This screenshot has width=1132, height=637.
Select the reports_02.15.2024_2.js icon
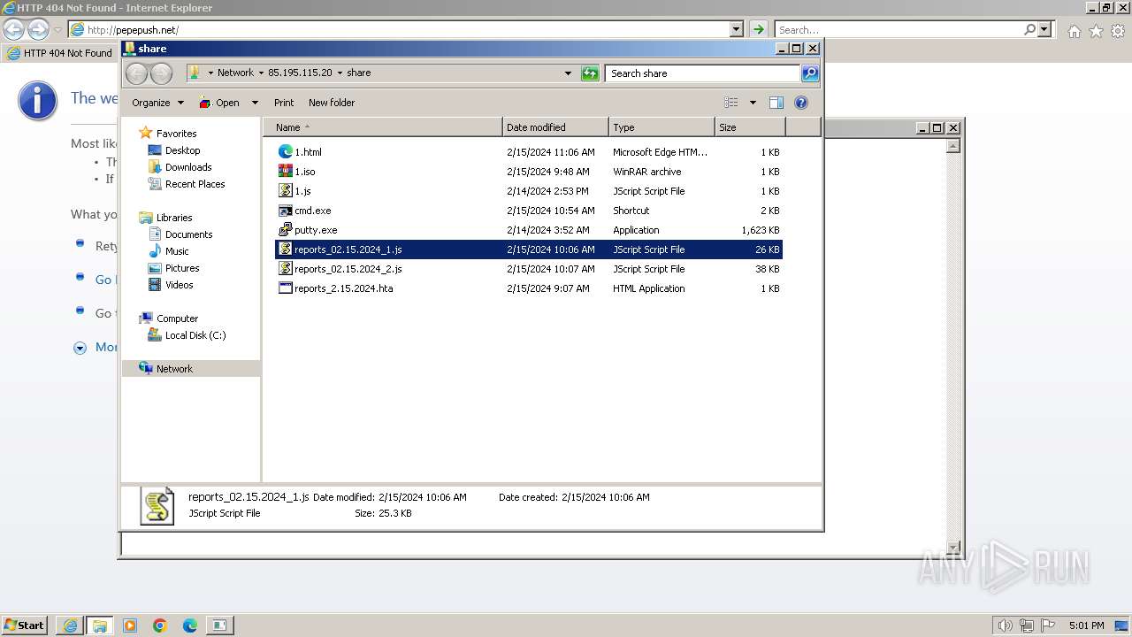click(x=286, y=269)
